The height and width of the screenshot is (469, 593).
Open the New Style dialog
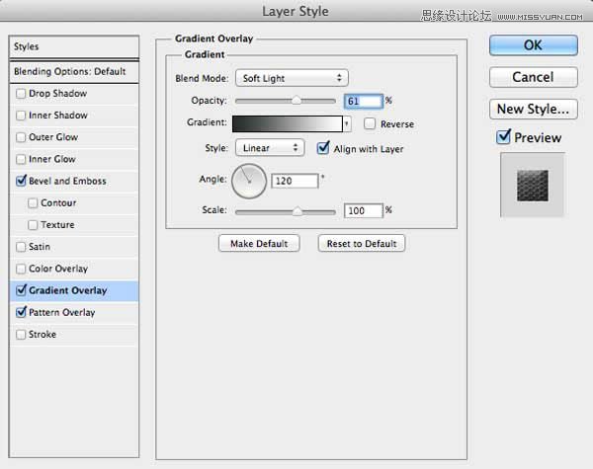coord(534,109)
